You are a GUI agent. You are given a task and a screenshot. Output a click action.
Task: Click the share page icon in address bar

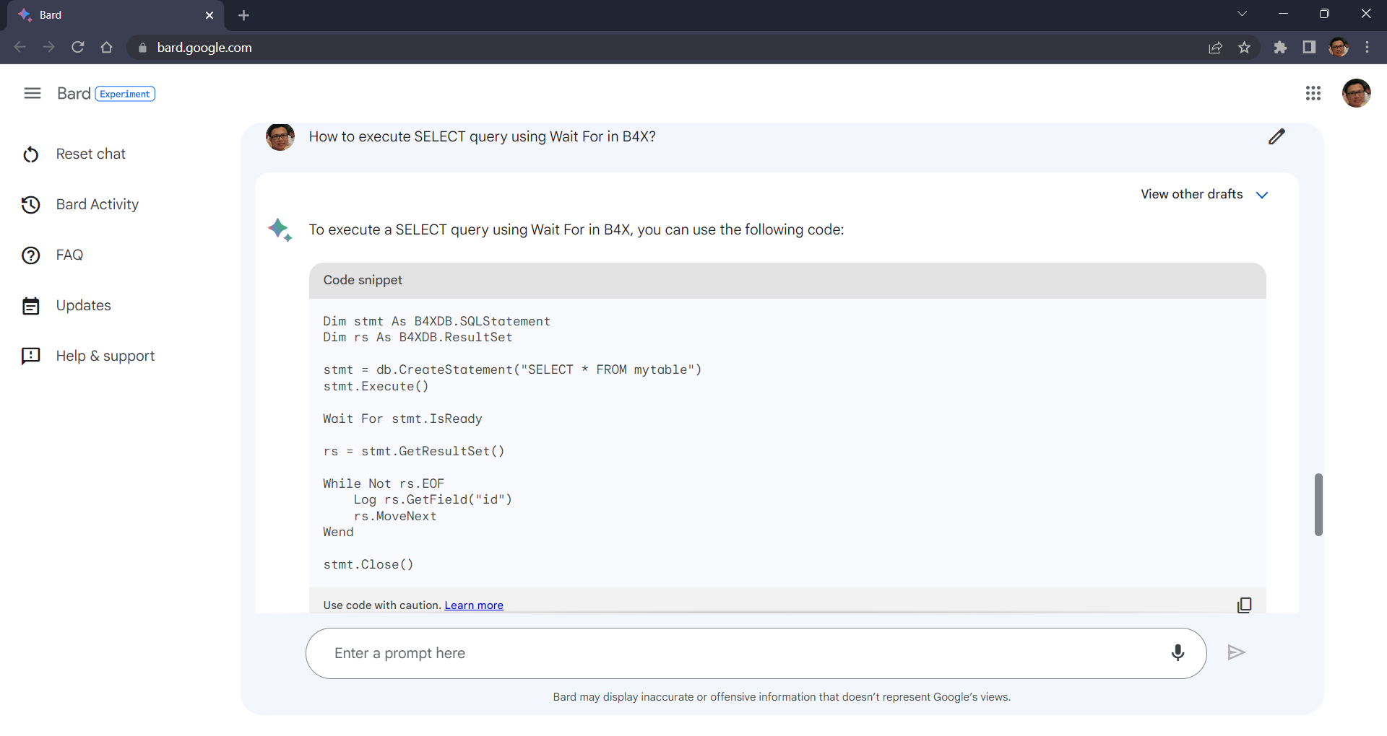point(1215,48)
